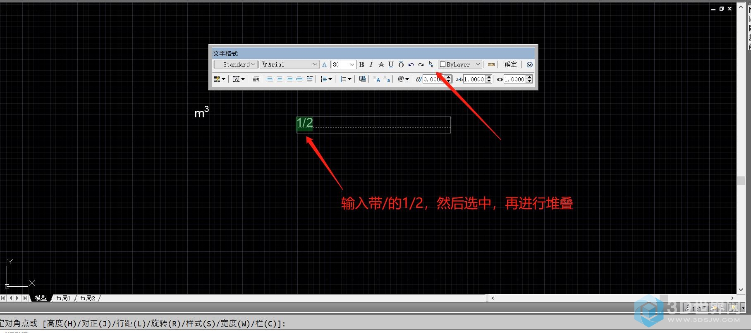This screenshot has height=333, width=751.
Task: Increase oblique angle with up stepper
Action: (448, 77)
